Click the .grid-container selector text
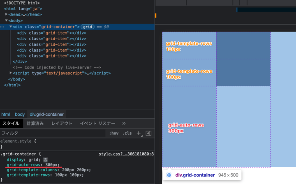 [x=18, y=154]
